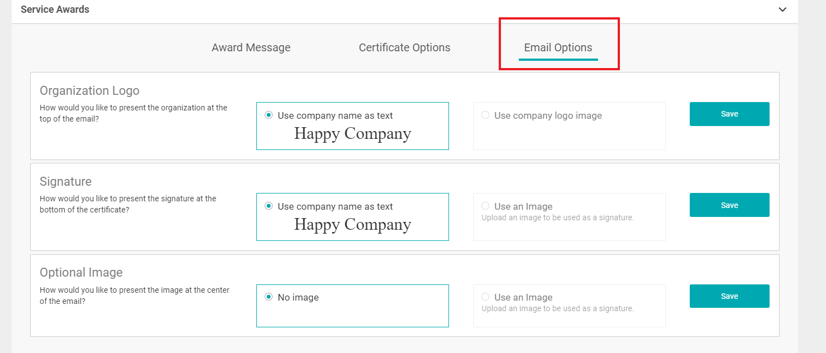This screenshot has height=353, width=826.
Task: Choose Use an Image radio for Optional Image
Action: [x=485, y=297]
